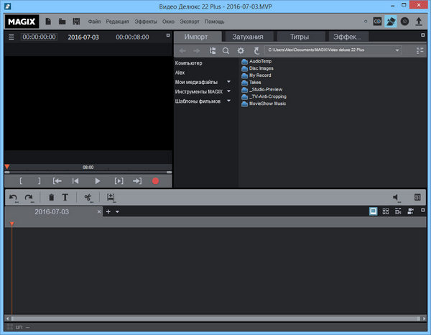
Task: Undo the last action
Action: [13, 197]
